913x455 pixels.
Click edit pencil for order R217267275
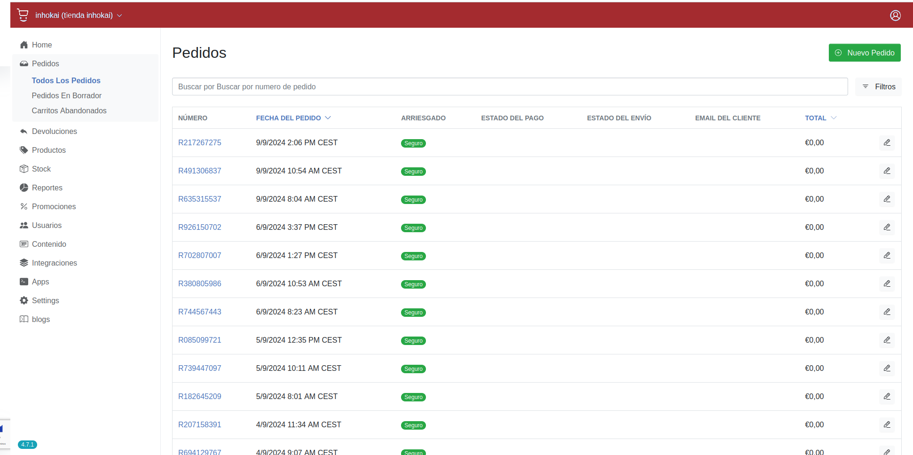click(x=887, y=142)
